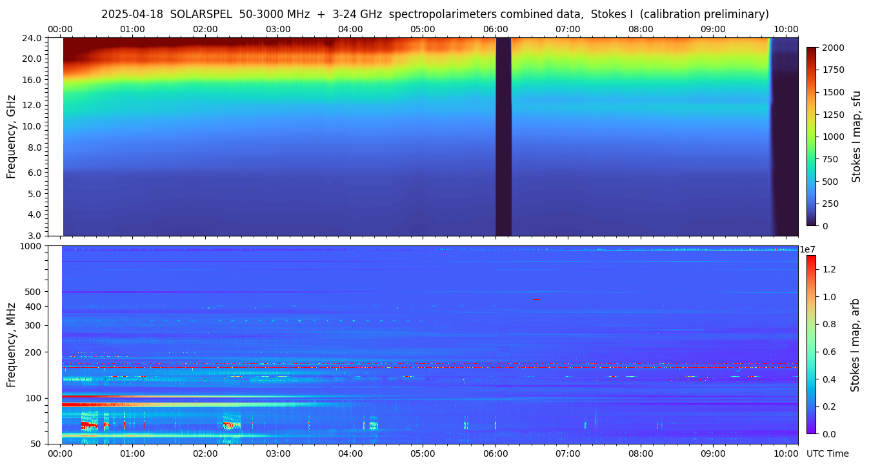Click the 1e7 exponent label
This screenshot has height=467, width=871.
(x=808, y=249)
